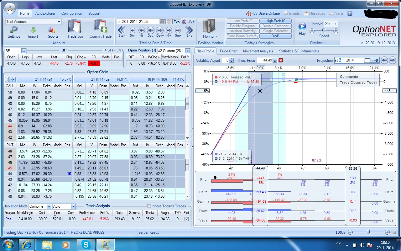Switch to the Price Chart tab
401x251 pixels.
(x=229, y=51)
